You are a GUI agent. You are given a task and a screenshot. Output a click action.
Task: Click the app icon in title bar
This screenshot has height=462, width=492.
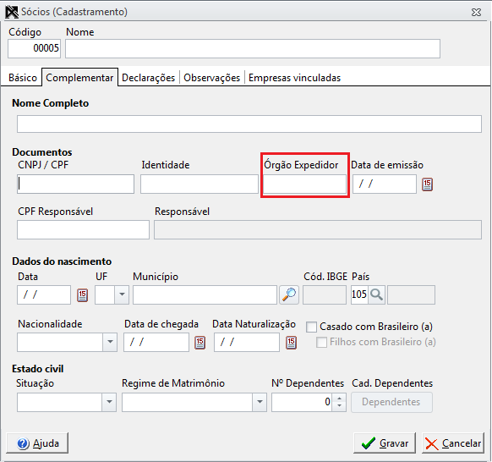tap(12, 12)
